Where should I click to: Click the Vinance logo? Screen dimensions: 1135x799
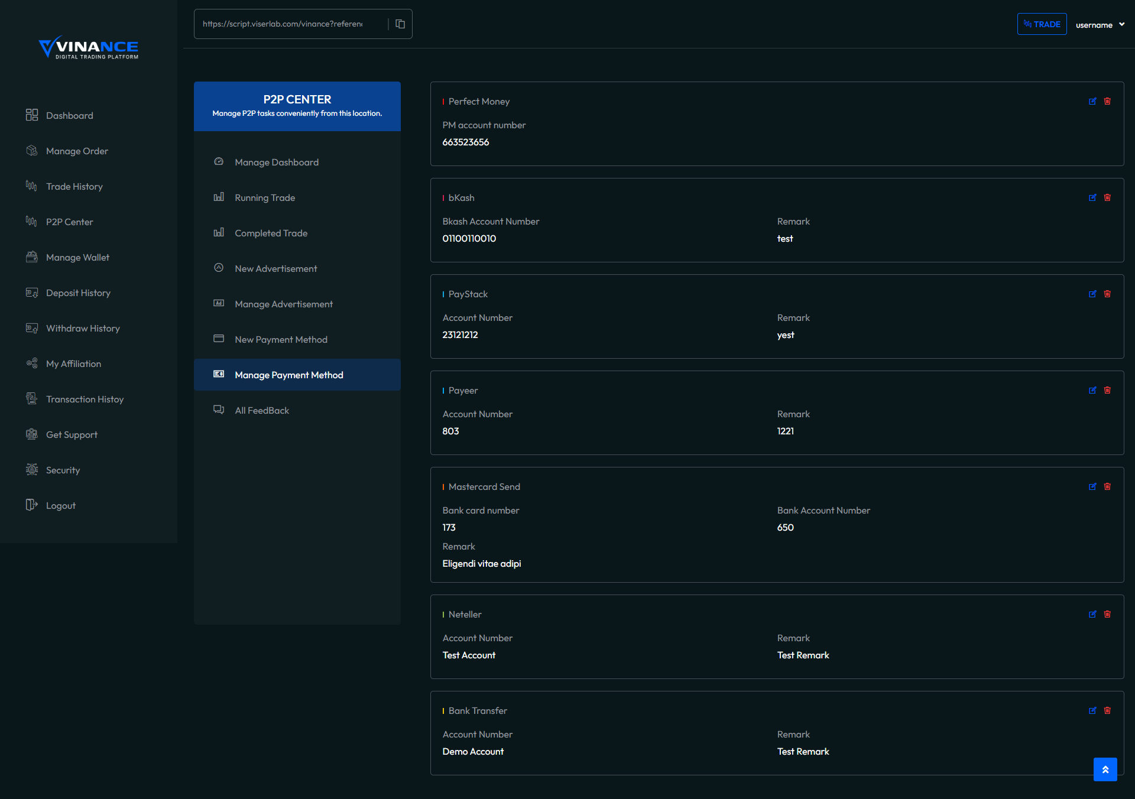click(89, 47)
